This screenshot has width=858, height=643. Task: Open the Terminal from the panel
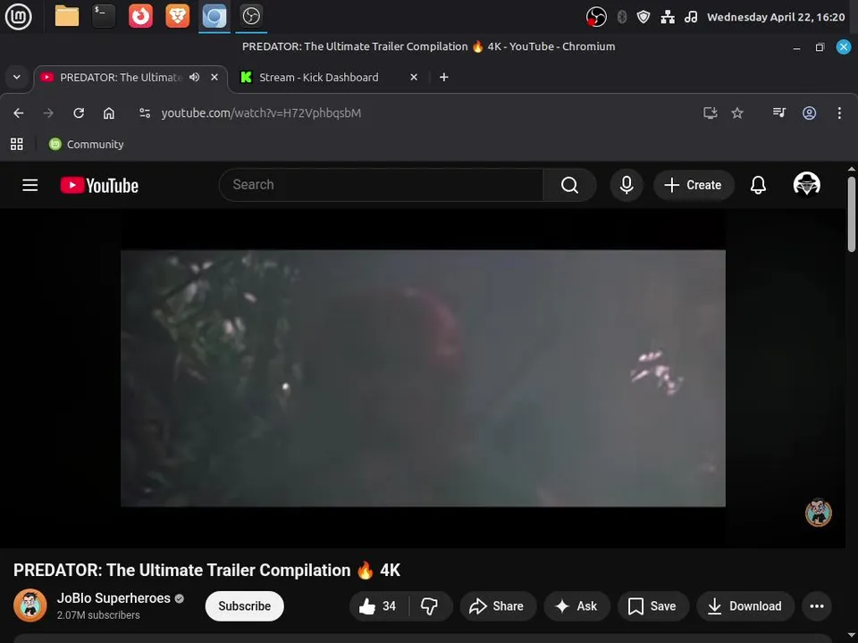pyautogui.click(x=104, y=16)
